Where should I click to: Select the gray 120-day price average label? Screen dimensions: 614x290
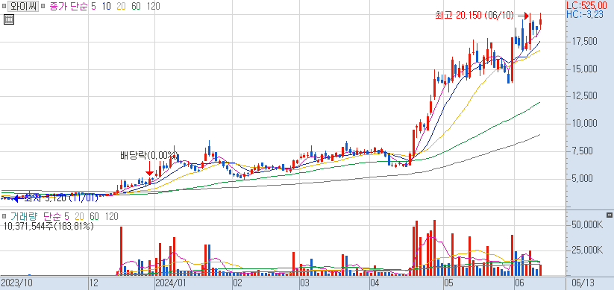153,7
